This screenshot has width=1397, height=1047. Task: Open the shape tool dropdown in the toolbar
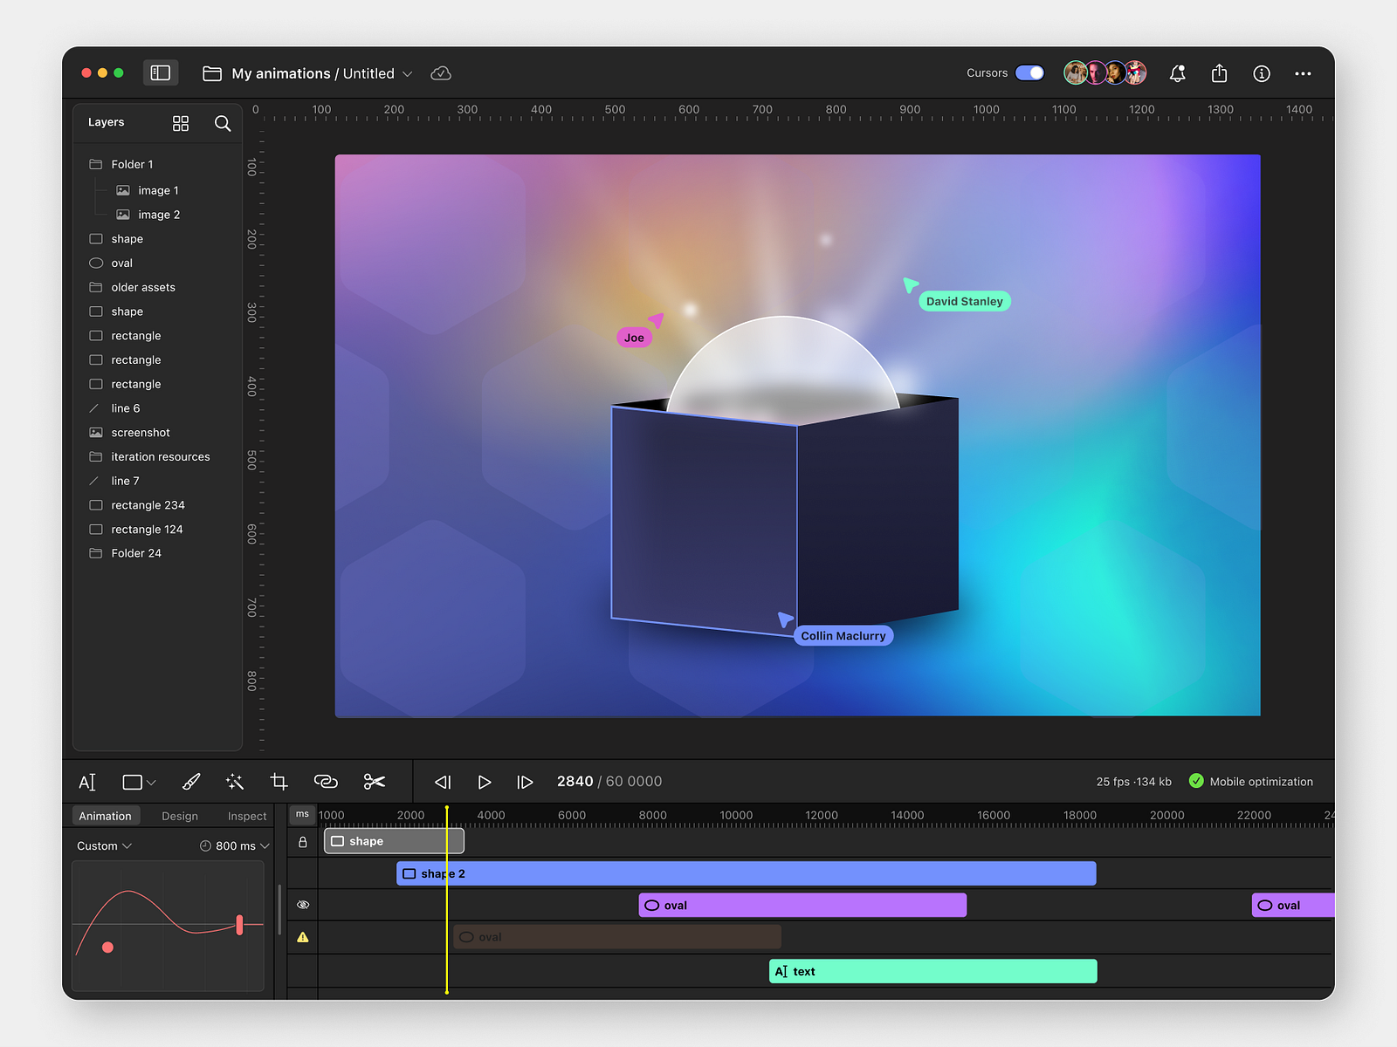pos(150,782)
